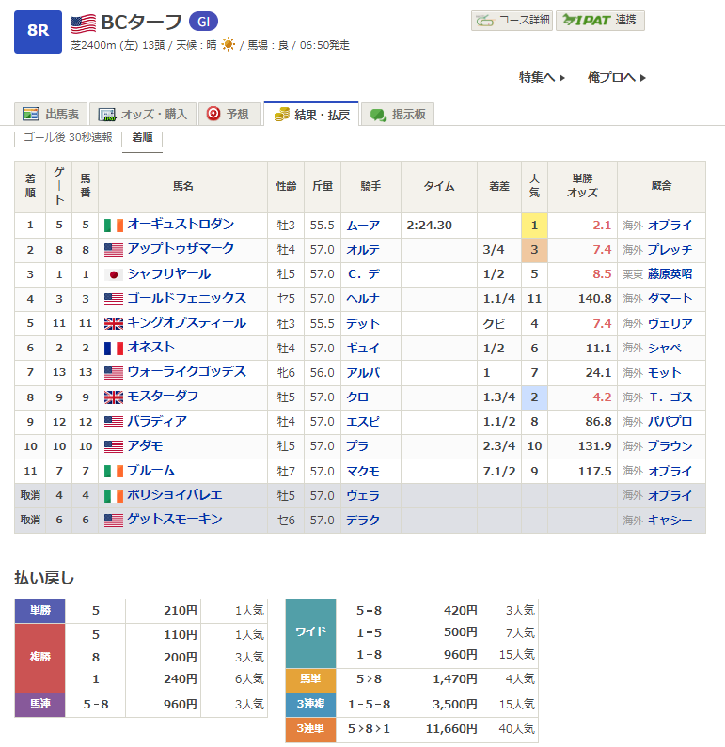Open the IPAT連携 button
This screenshot has width=725, height=747.
(600, 20)
